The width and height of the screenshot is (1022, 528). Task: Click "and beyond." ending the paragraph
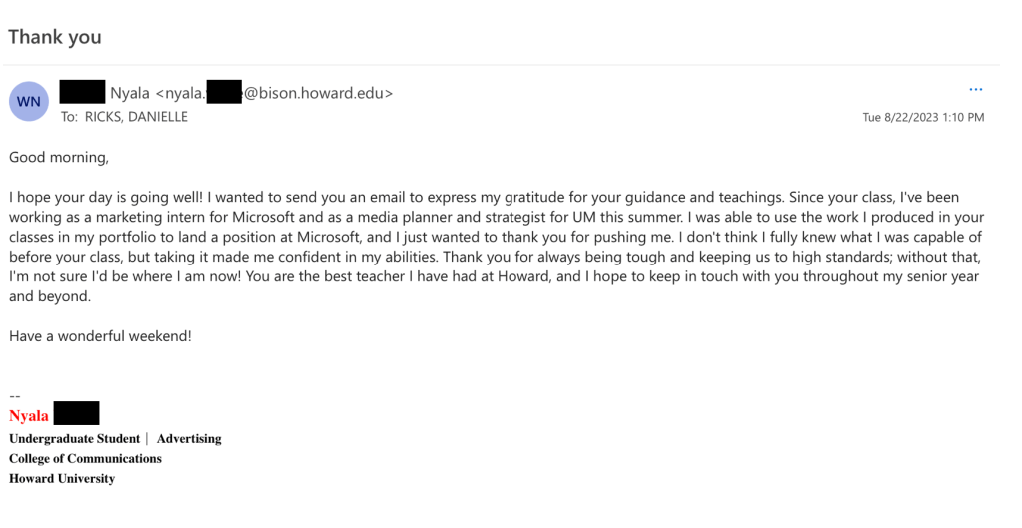click(x=50, y=296)
